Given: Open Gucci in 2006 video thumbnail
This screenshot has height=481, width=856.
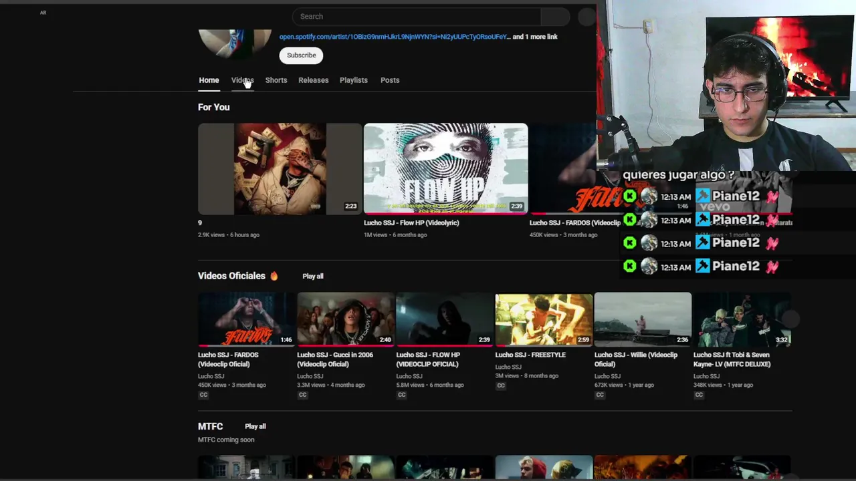Looking at the screenshot, I should (346, 319).
